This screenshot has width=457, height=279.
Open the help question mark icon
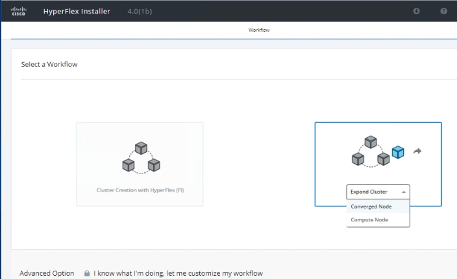coord(443,11)
